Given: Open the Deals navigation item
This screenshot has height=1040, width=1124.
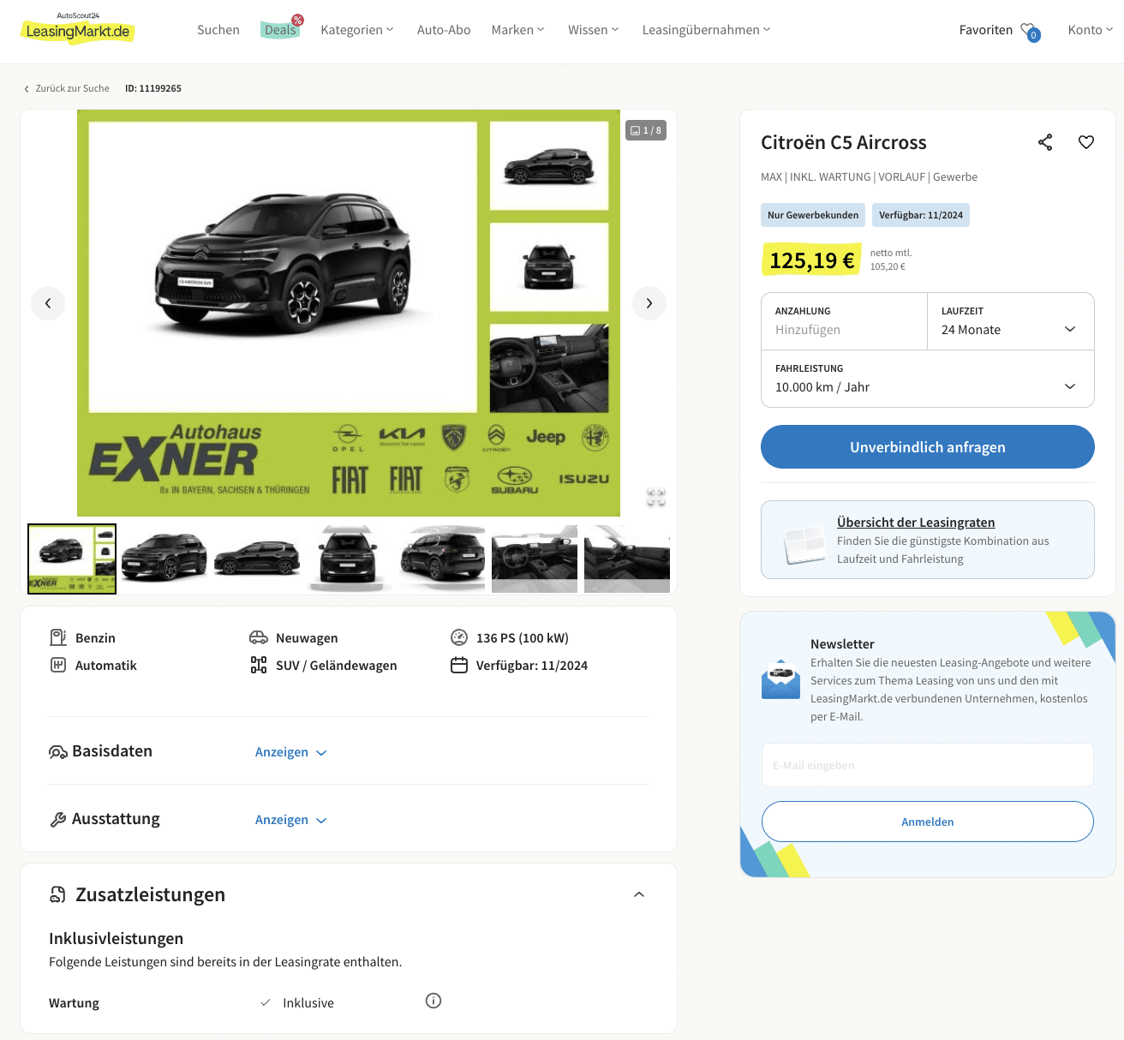Looking at the screenshot, I should [280, 30].
